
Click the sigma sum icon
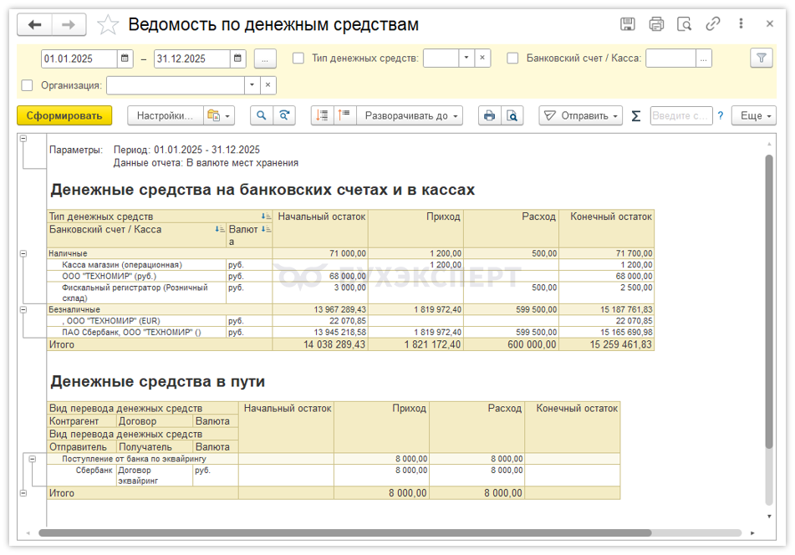pos(636,115)
